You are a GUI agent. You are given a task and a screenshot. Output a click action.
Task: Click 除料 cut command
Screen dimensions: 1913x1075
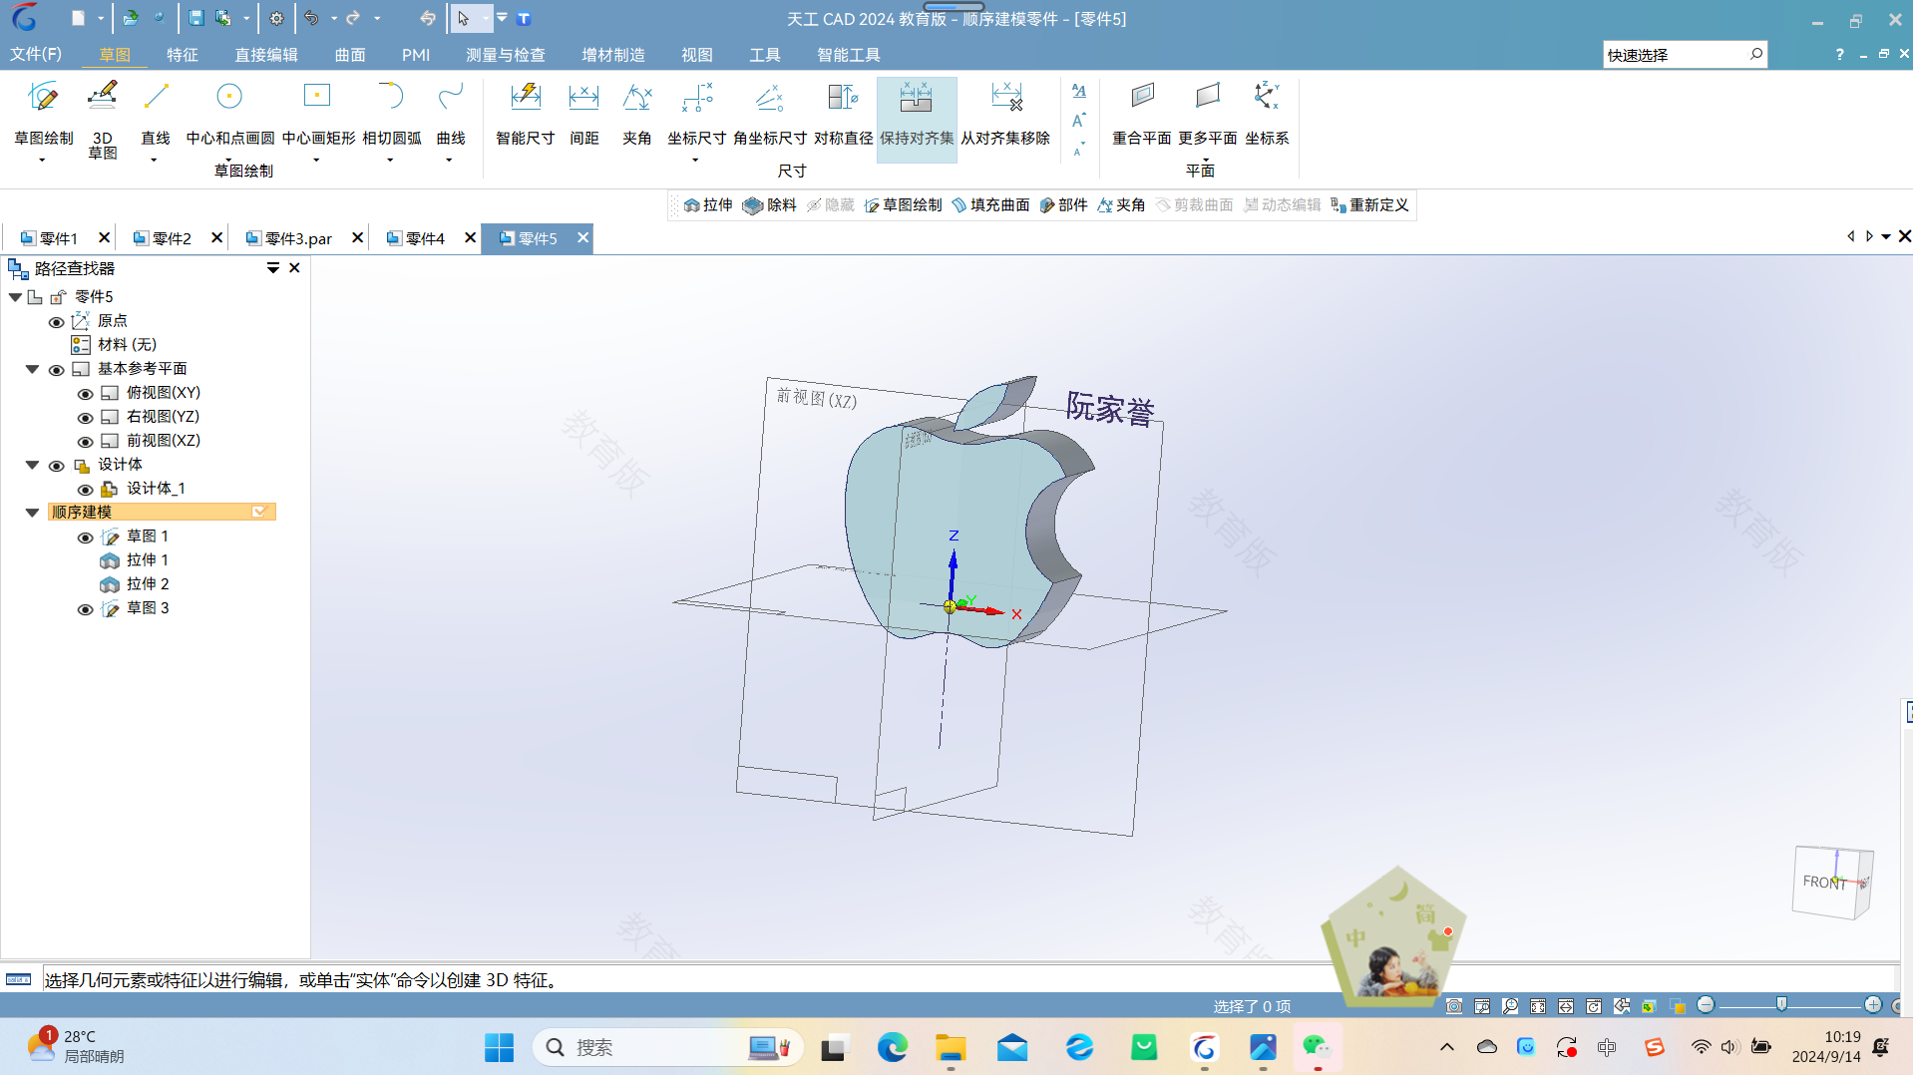point(770,204)
